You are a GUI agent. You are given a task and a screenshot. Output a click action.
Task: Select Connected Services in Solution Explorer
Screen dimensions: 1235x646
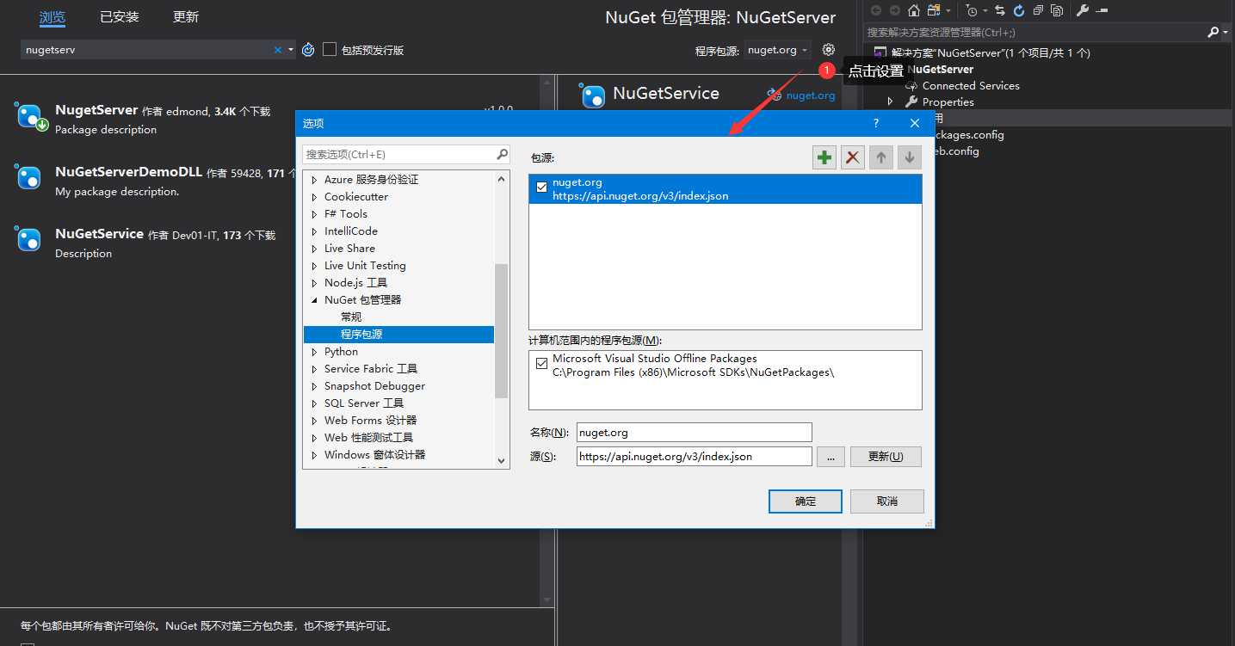pos(971,86)
